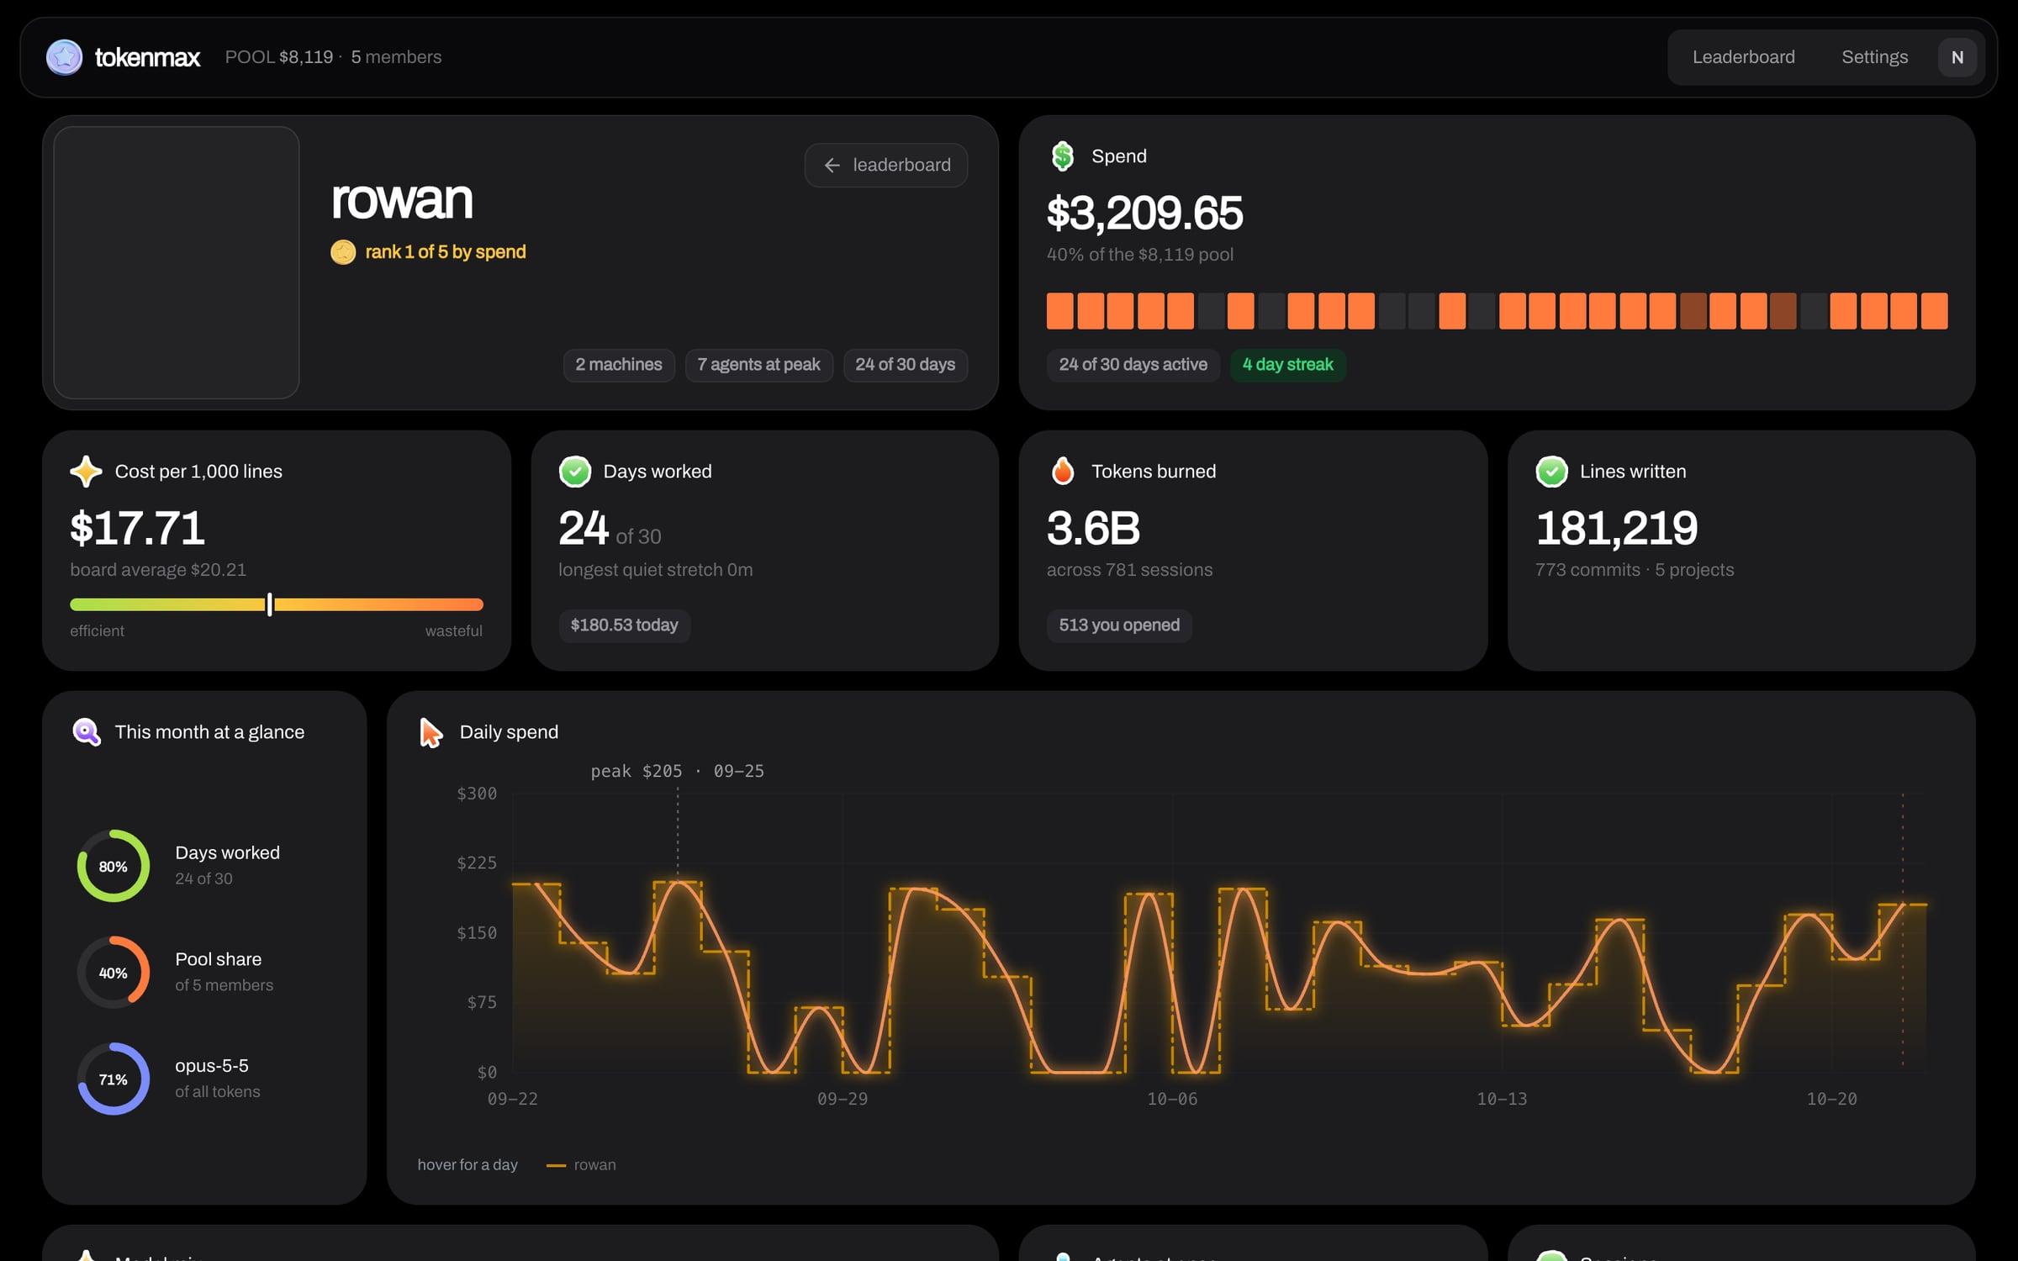The image size is (2018, 1261).
Task: Open Settings from the top bar
Action: (x=1874, y=57)
